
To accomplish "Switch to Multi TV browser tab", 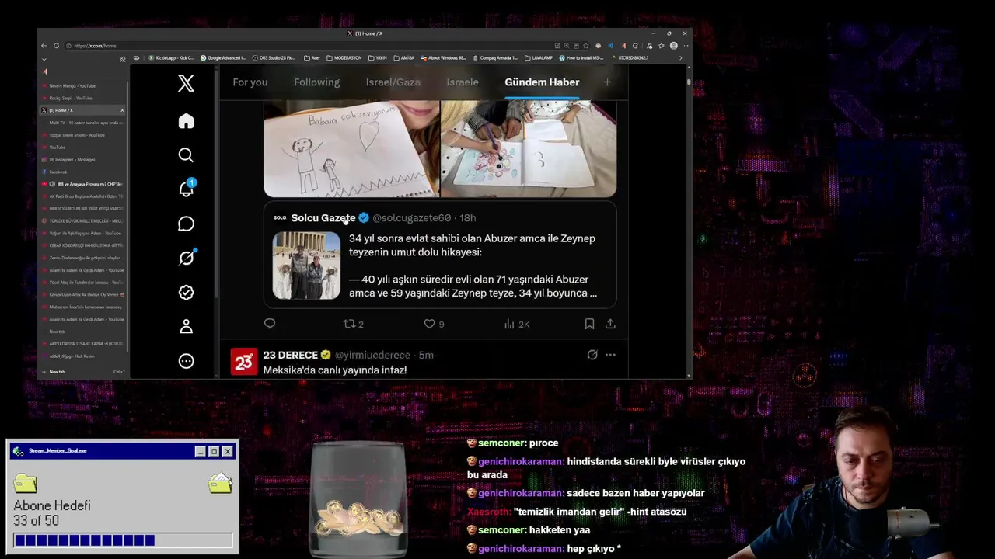I will [83, 123].
